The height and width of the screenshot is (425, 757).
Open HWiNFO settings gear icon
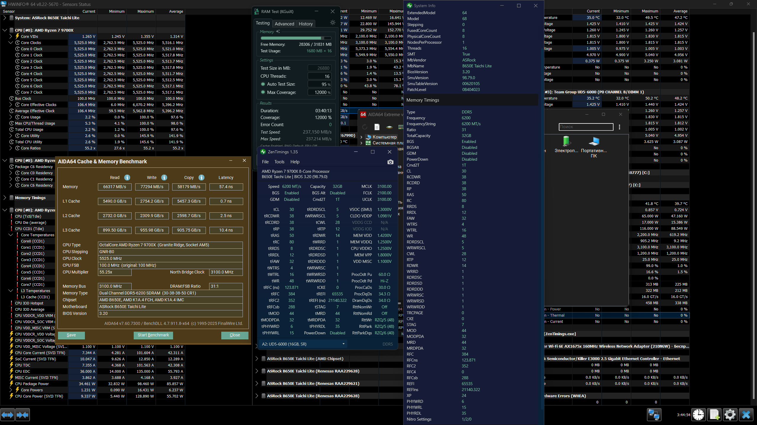pos(730,414)
